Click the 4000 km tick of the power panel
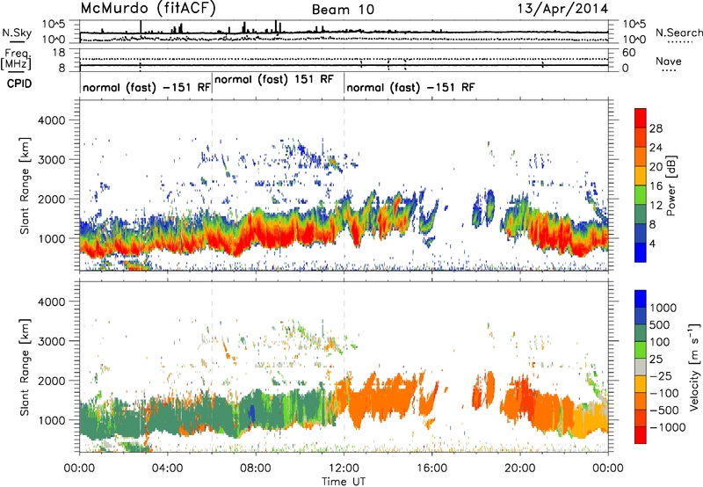This screenshot has height=487, width=703. (51, 120)
